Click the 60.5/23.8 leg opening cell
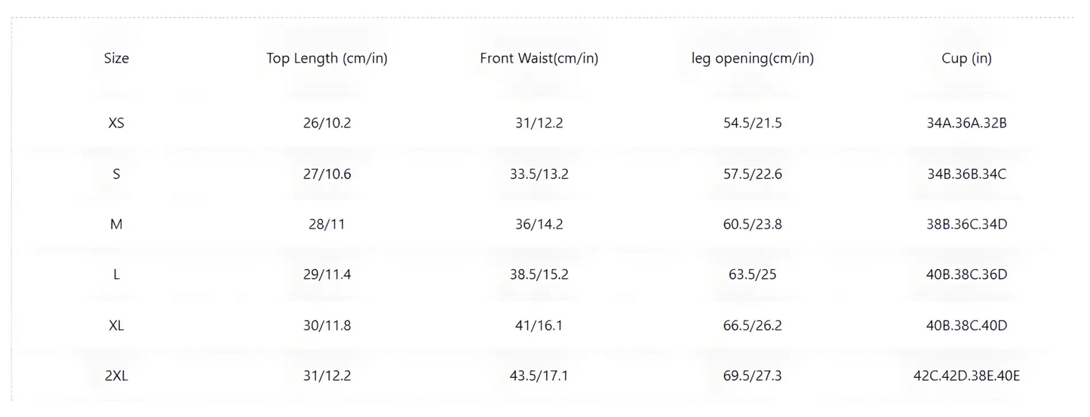Viewport: 1090px width, 417px height. [752, 224]
